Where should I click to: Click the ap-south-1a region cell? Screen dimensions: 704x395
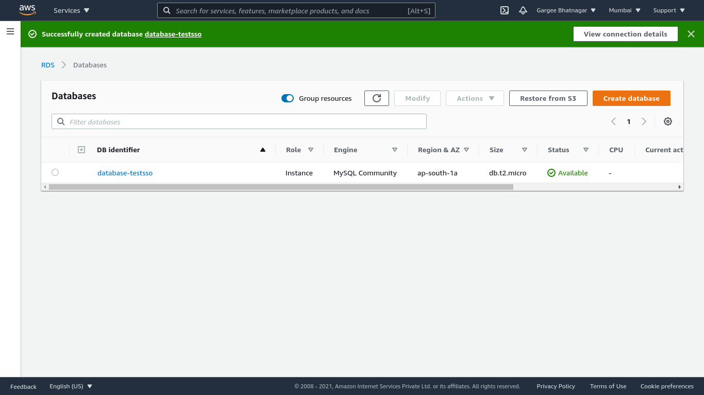(x=438, y=173)
